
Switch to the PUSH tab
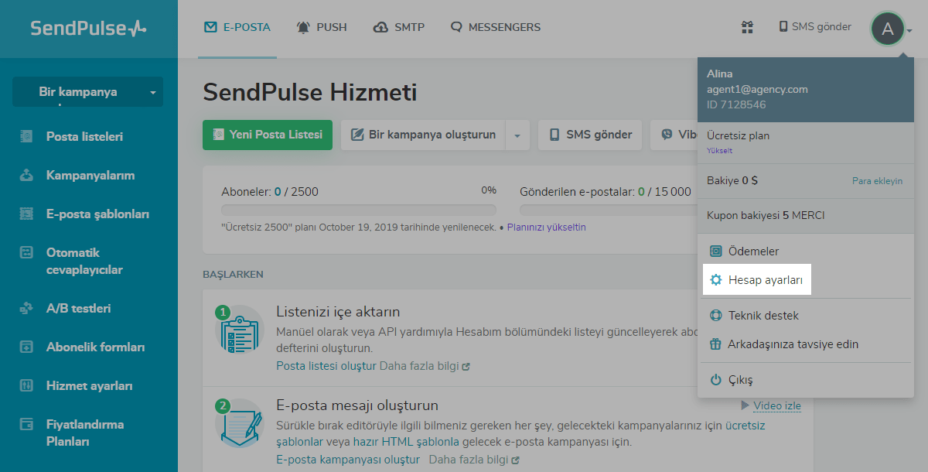click(322, 27)
